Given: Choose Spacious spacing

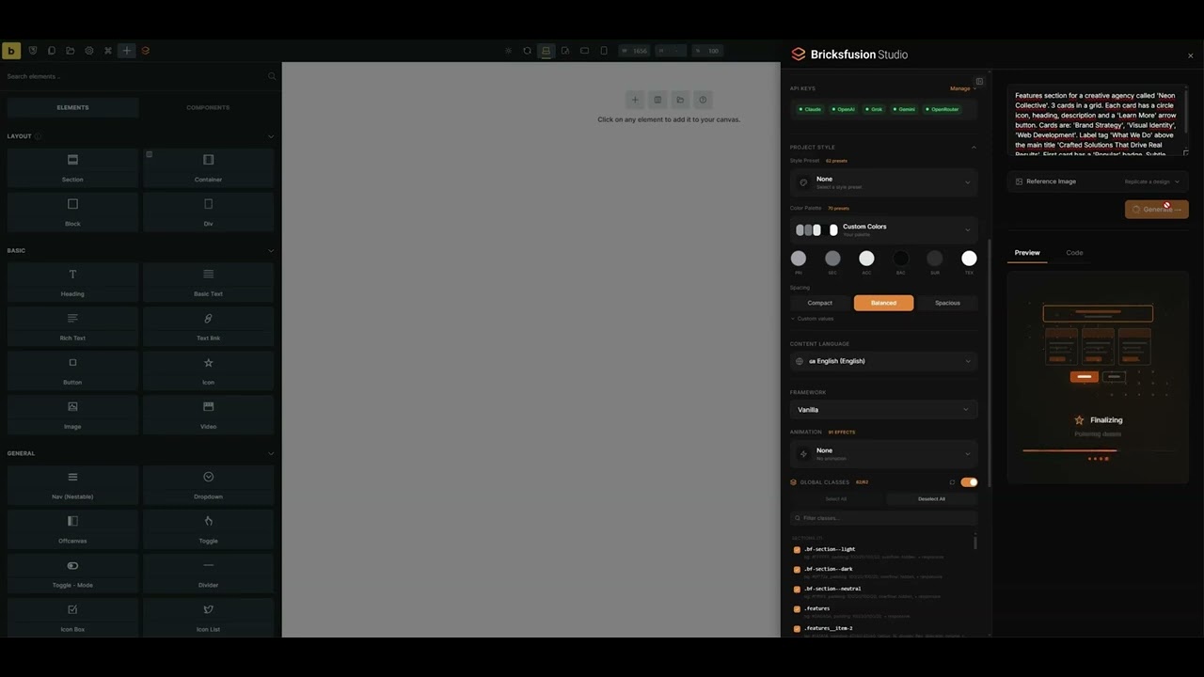Looking at the screenshot, I should point(947,303).
